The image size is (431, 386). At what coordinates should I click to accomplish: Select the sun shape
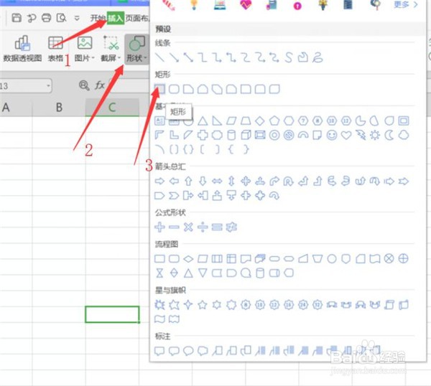375,135
